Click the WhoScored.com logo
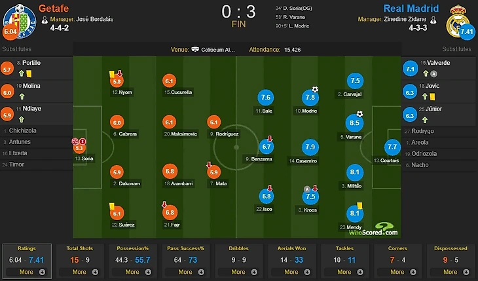The width and height of the screenshot is (478, 281). [373, 230]
